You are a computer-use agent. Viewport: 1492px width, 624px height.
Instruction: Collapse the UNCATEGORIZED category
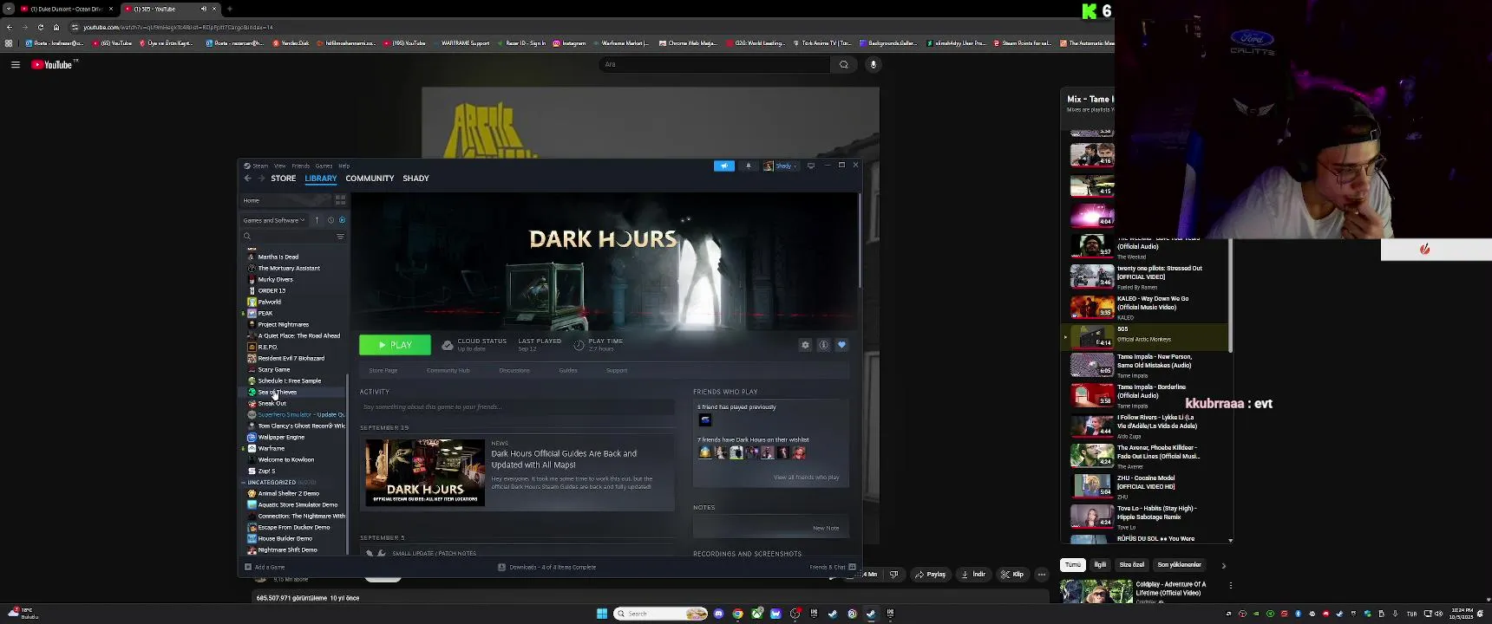tap(244, 482)
